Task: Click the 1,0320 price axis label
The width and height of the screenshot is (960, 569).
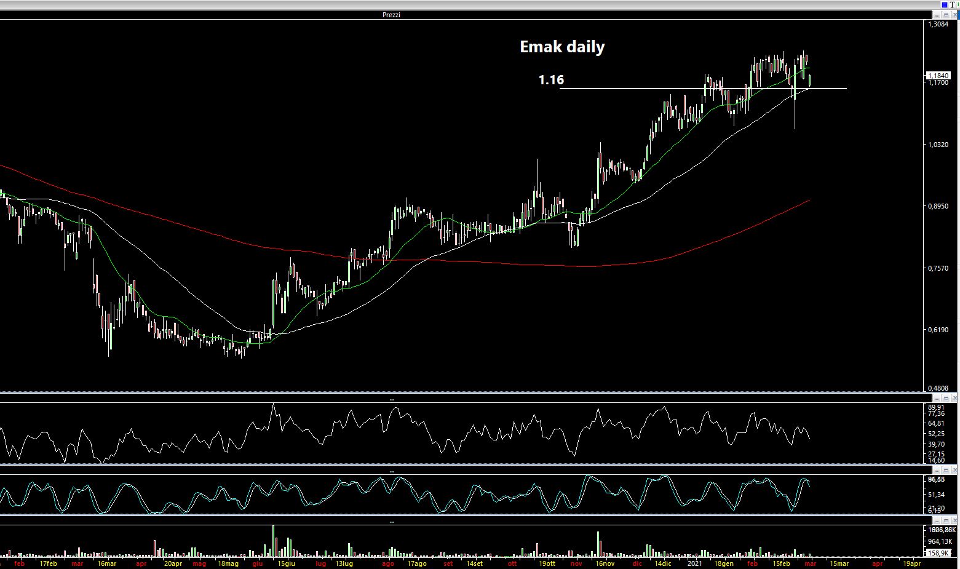Action: click(938, 145)
